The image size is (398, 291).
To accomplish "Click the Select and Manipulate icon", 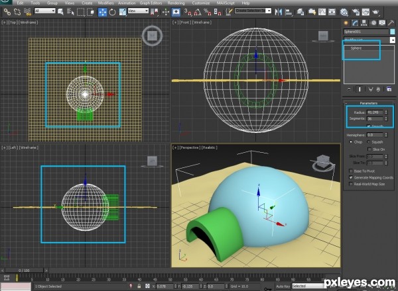I will coord(166,12).
